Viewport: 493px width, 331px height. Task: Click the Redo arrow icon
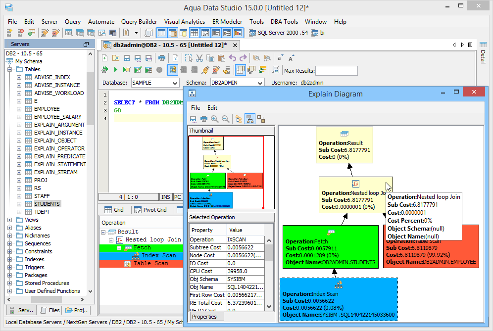[243, 58]
